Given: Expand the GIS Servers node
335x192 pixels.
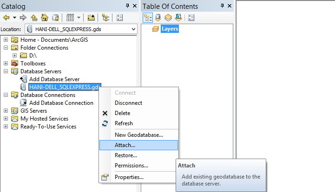Looking at the screenshot, I should tap(6, 111).
